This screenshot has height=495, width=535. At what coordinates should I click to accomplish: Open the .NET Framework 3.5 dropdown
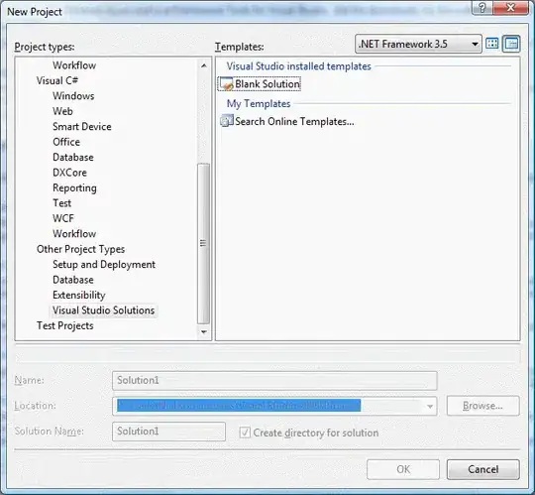tap(418, 44)
